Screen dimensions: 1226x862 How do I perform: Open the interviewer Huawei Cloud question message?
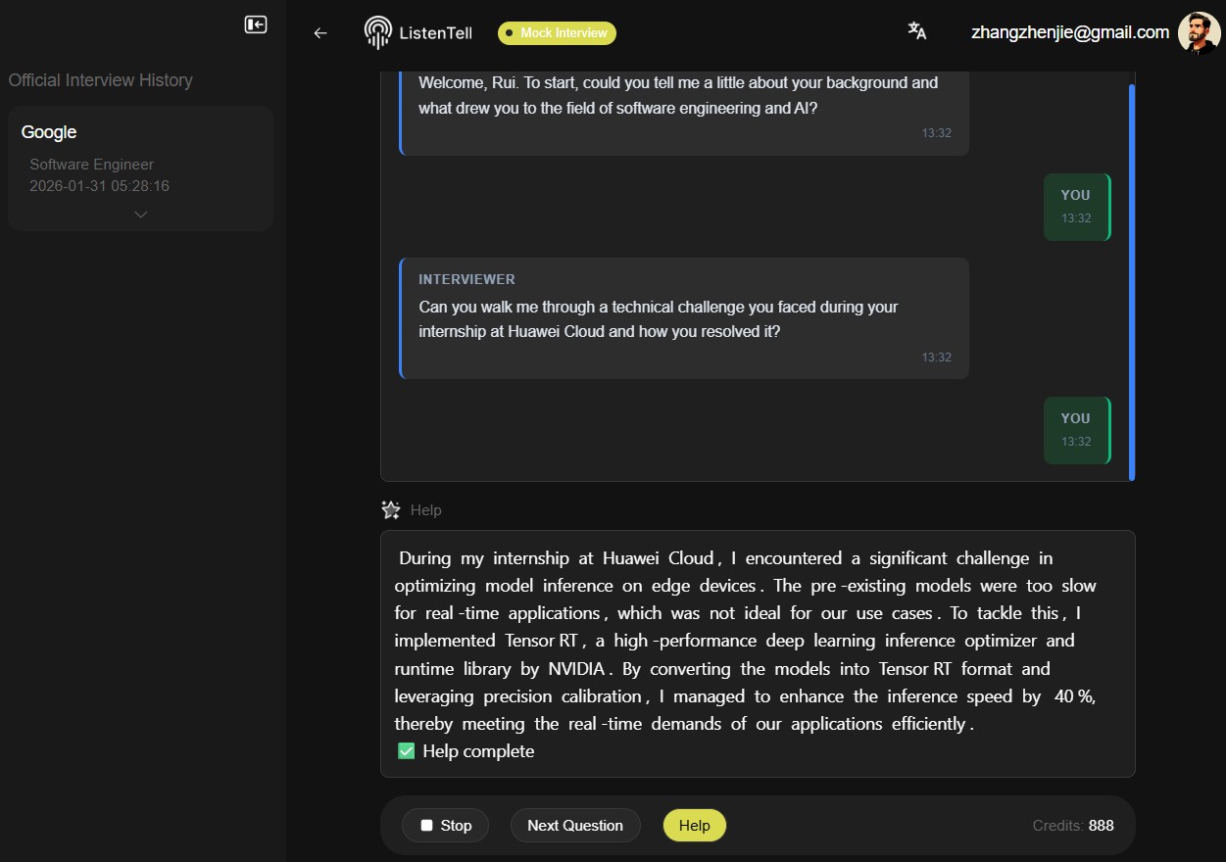coord(684,318)
